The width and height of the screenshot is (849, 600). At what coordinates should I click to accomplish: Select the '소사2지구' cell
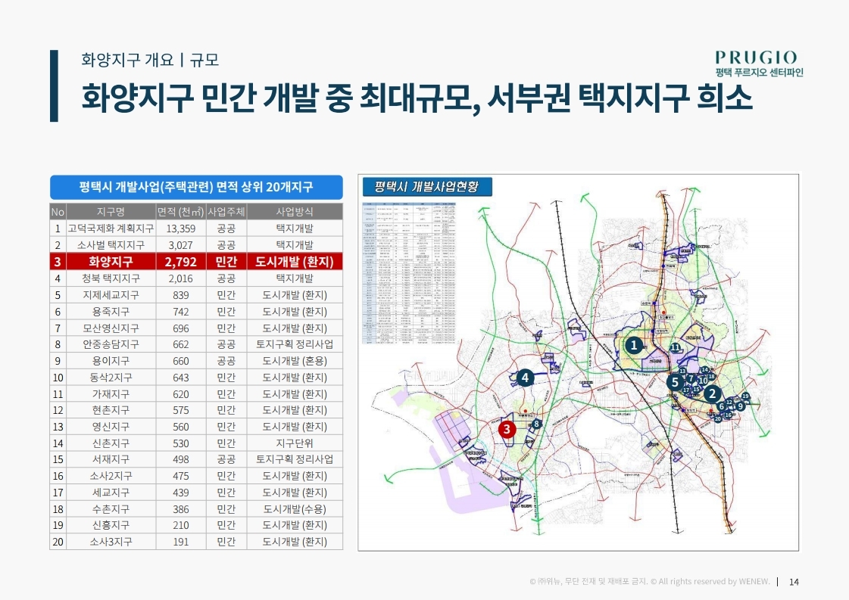(x=111, y=476)
